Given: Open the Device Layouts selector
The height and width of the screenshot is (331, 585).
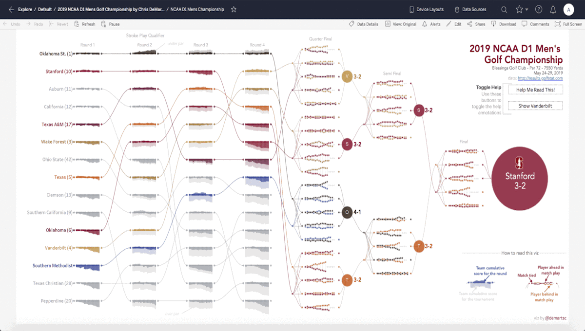Looking at the screenshot, I should 426,9.
